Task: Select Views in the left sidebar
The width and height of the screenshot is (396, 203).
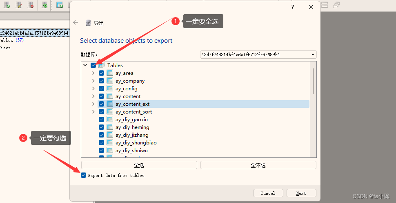Action: coord(5,48)
